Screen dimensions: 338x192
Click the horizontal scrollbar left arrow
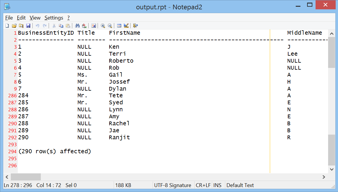click(x=7, y=177)
